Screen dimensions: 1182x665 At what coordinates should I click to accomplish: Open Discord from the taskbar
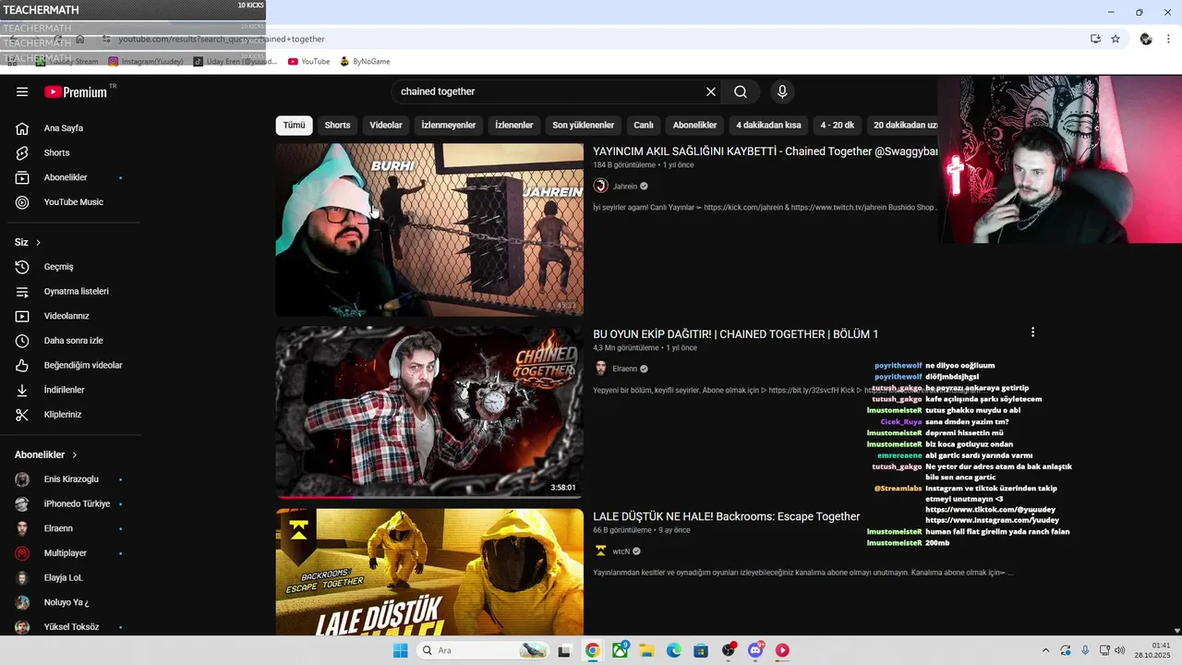(x=755, y=650)
